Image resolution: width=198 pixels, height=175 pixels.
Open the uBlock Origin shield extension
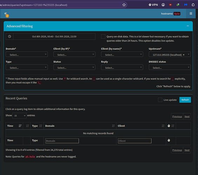click(170, 5)
